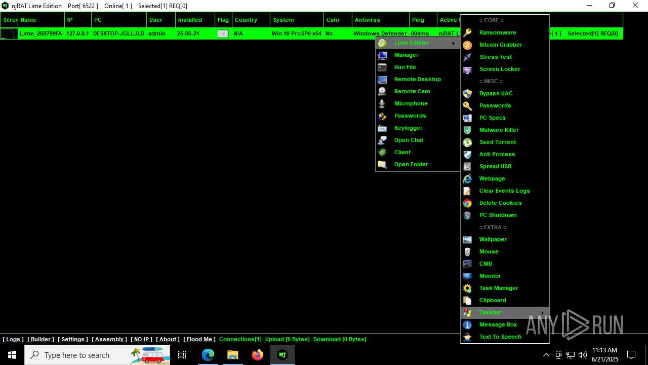The width and height of the screenshot is (648, 365).
Task: Open the Windows Start menu
Action: (x=12, y=355)
